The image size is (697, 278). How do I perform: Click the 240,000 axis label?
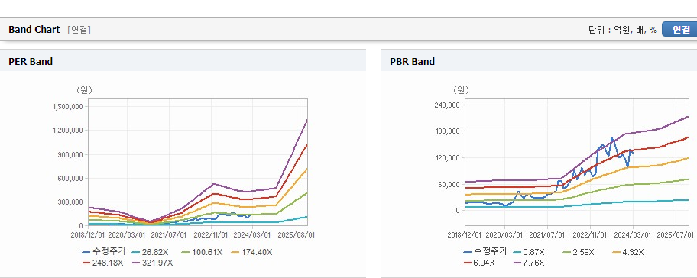tap(448, 105)
